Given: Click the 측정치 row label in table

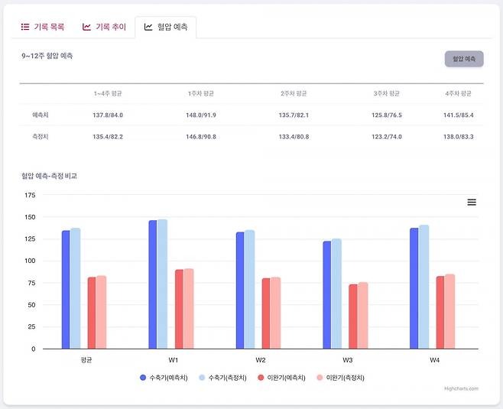Looking at the screenshot, I should pyautogui.click(x=41, y=137).
